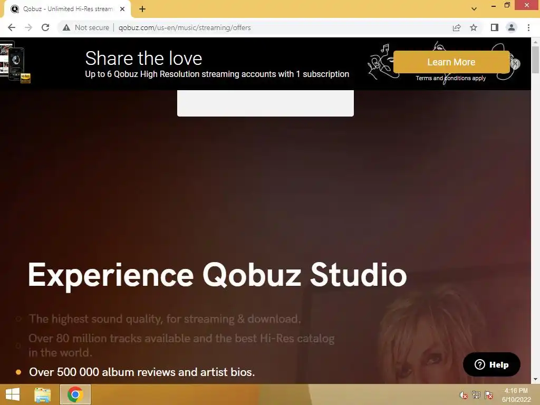Close the Qobuz tab
The width and height of the screenshot is (540, 405).
coord(122,9)
